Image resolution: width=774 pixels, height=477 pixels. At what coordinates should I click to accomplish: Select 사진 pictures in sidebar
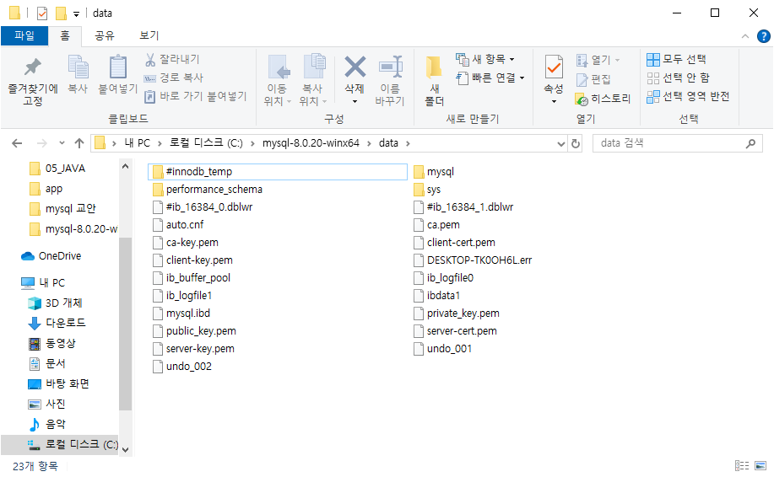[47, 404]
